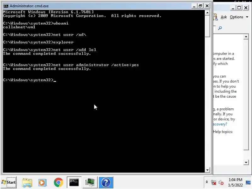Image resolution: width=252 pixels, height=189 pixels.
Task: Click cmd scrollbar down arrow
Action: (x=207, y=170)
